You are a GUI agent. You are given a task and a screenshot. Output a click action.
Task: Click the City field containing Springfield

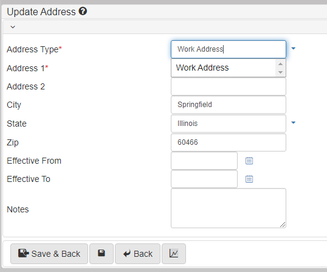[x=229, y=105]
